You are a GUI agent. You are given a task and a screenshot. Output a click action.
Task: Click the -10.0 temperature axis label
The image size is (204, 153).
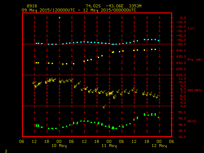tap(181, 22)
